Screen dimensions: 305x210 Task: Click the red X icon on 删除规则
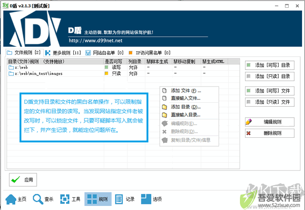point(249,133)
